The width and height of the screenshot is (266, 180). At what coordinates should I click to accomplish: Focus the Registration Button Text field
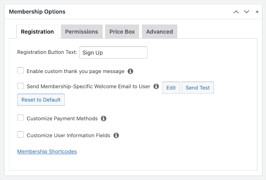pos(113,52)
